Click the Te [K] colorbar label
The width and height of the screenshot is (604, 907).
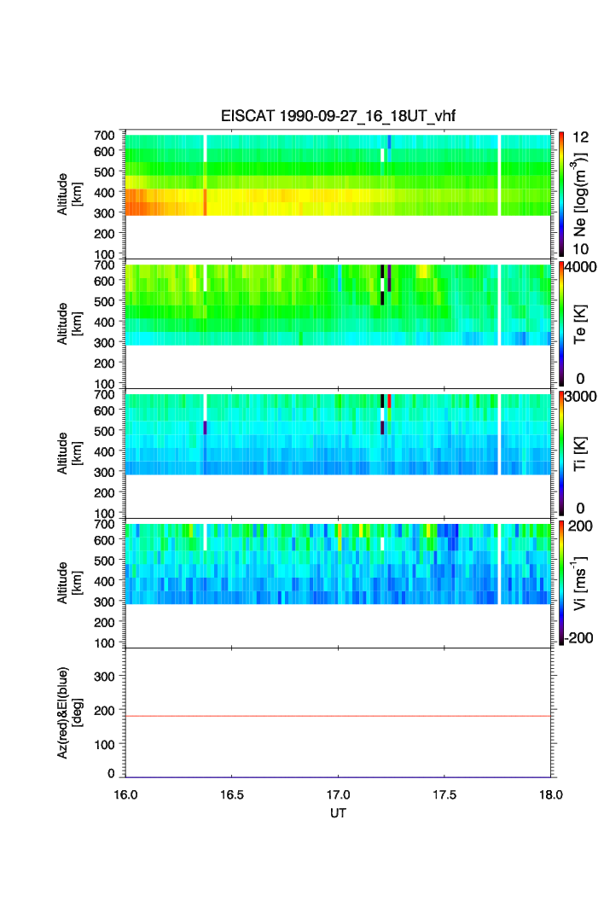pyautogui.click(x=580, y=324)
